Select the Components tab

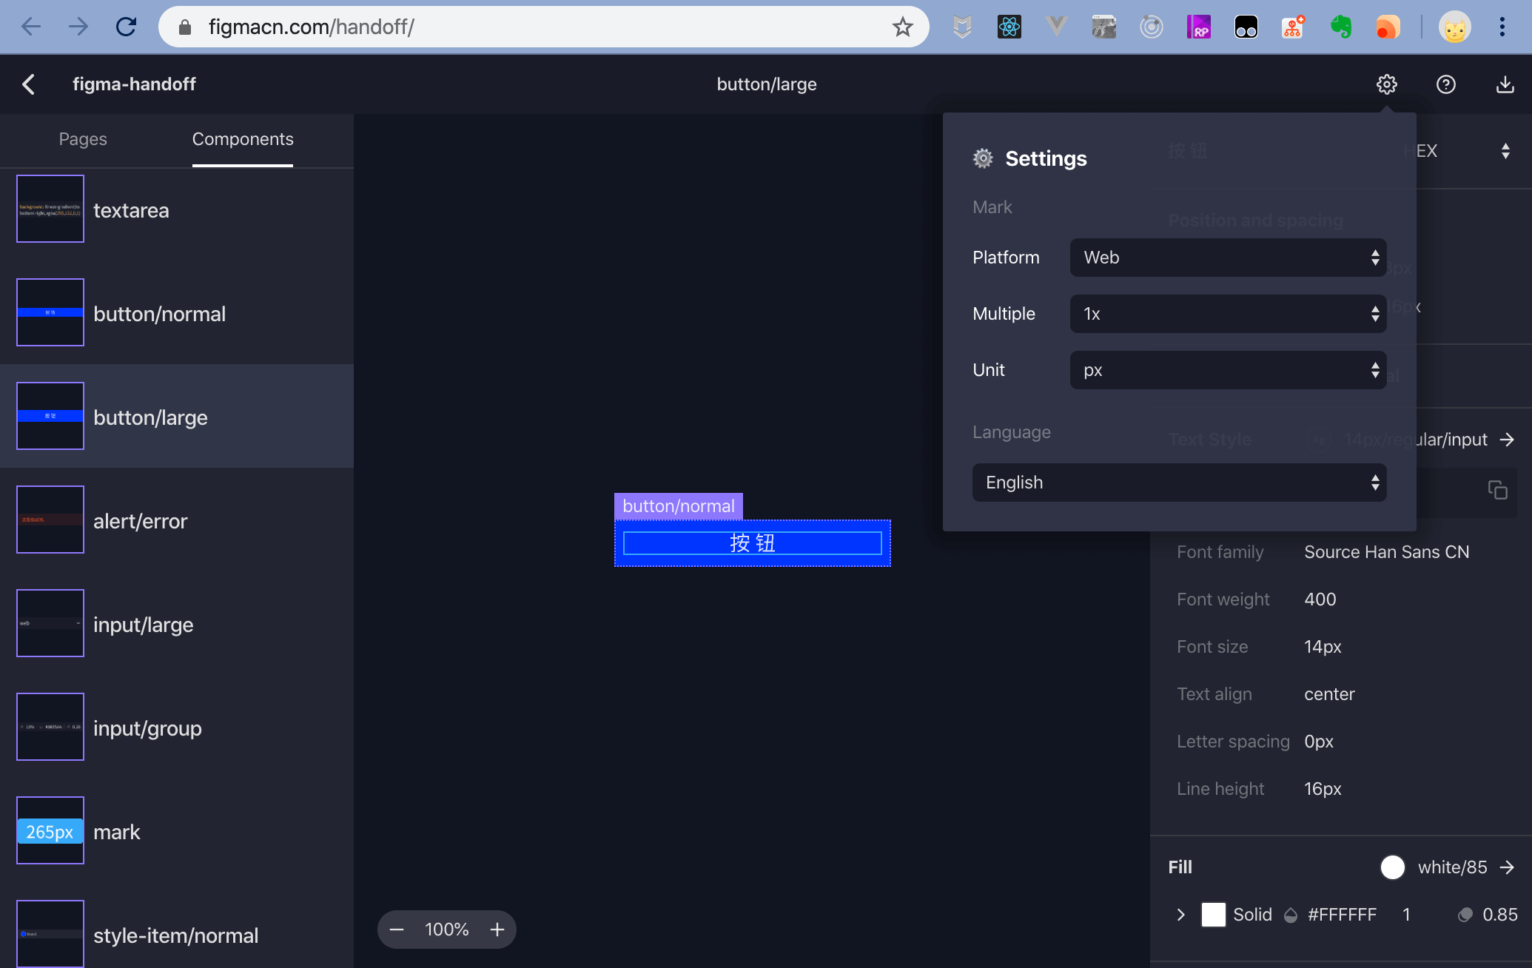point(243,139)
